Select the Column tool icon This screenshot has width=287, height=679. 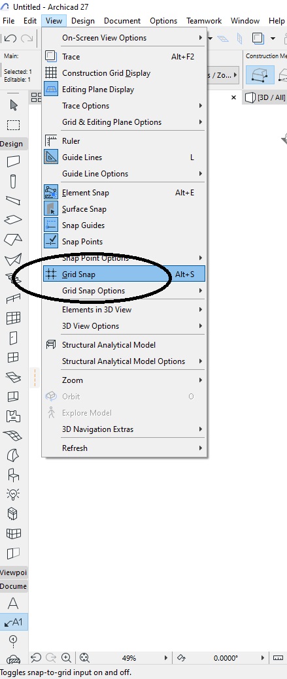pyautogui.click(x=14, y=180)
